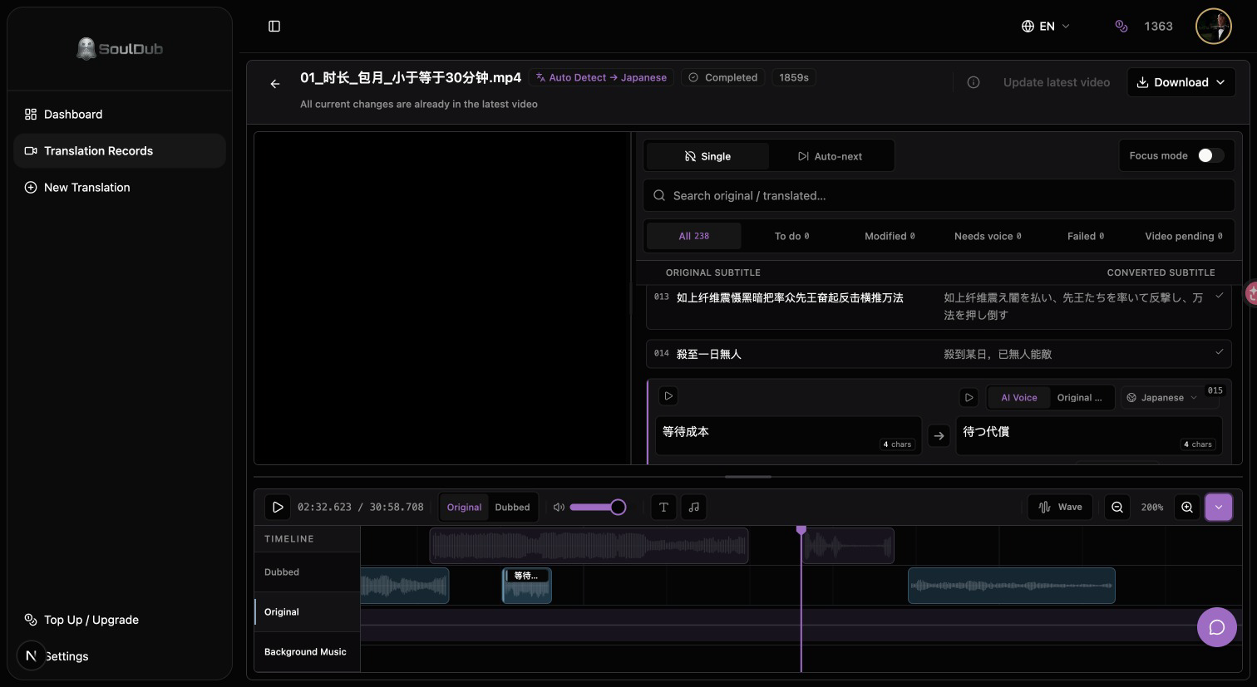Zoom out the timeline

[x=1117, y=507]
